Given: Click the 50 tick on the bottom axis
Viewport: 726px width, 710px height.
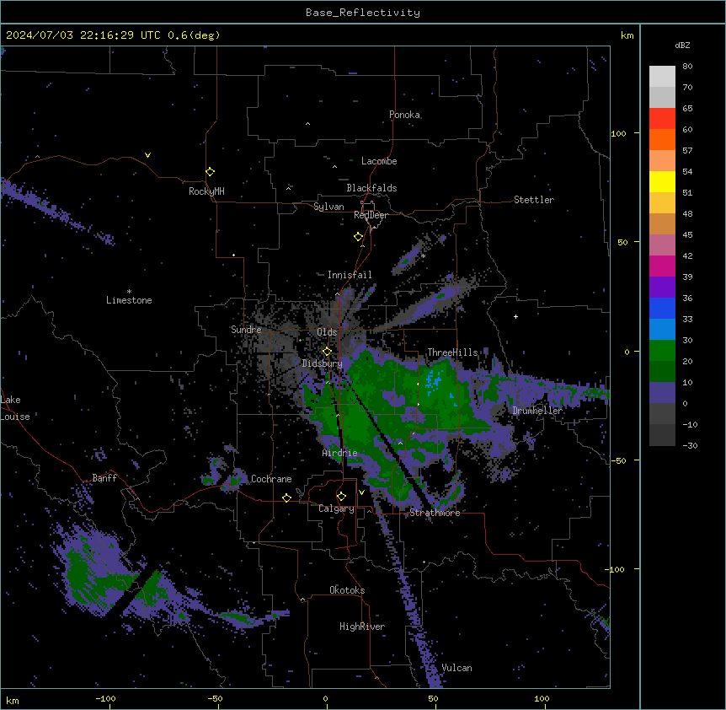Looking at the screenshot, I should 434,698.
